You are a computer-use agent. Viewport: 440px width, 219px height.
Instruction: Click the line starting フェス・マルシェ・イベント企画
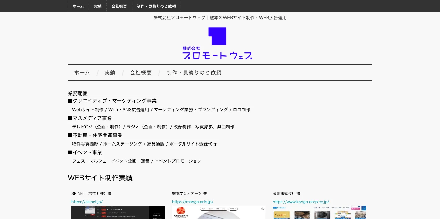point(137,161)
